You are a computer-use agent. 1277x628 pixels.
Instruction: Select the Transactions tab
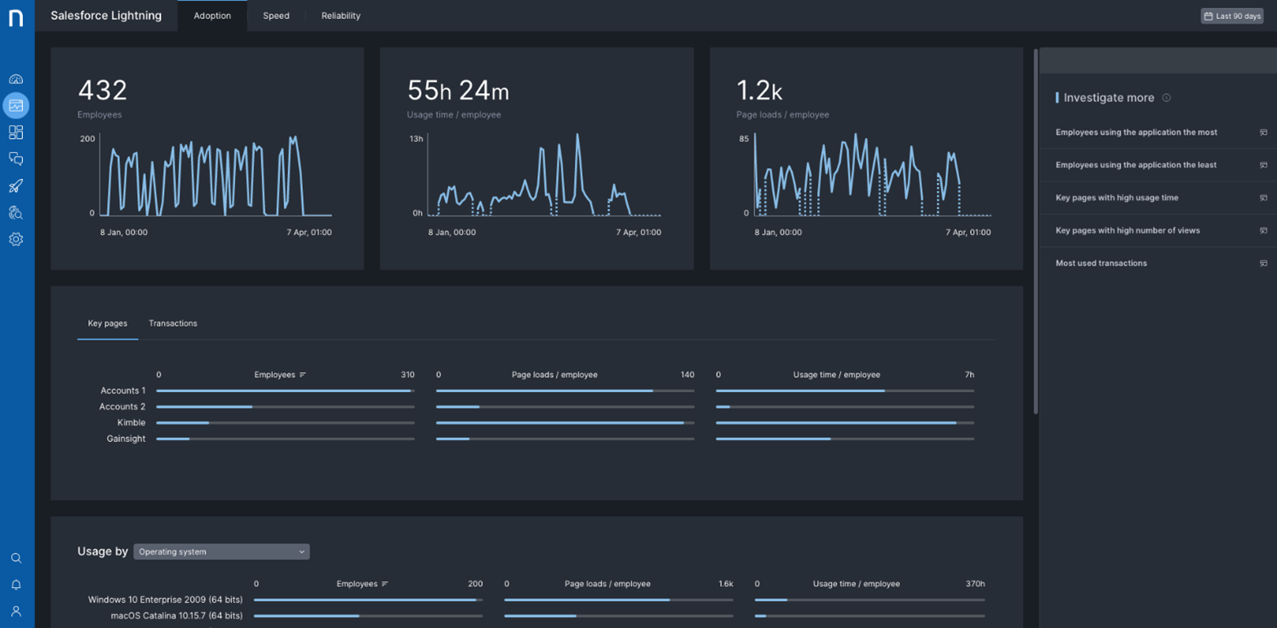172,323
